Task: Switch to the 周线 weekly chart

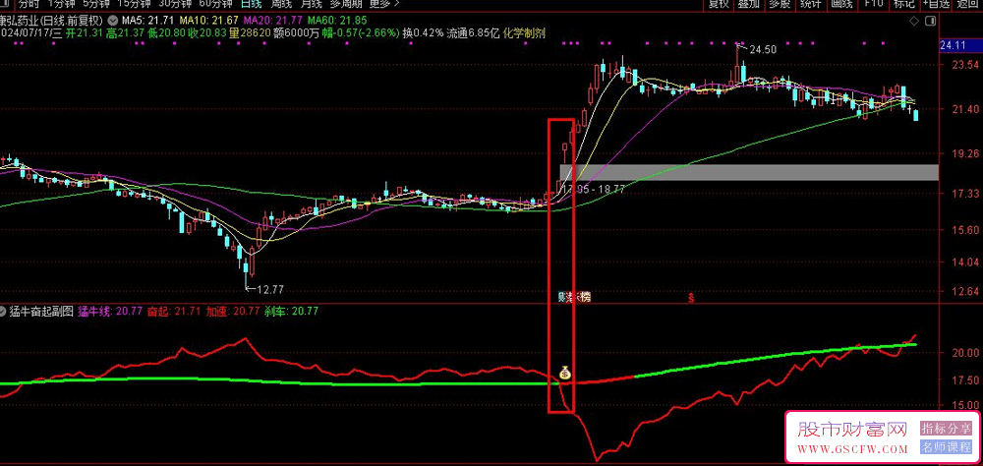Action: [281, 3]
